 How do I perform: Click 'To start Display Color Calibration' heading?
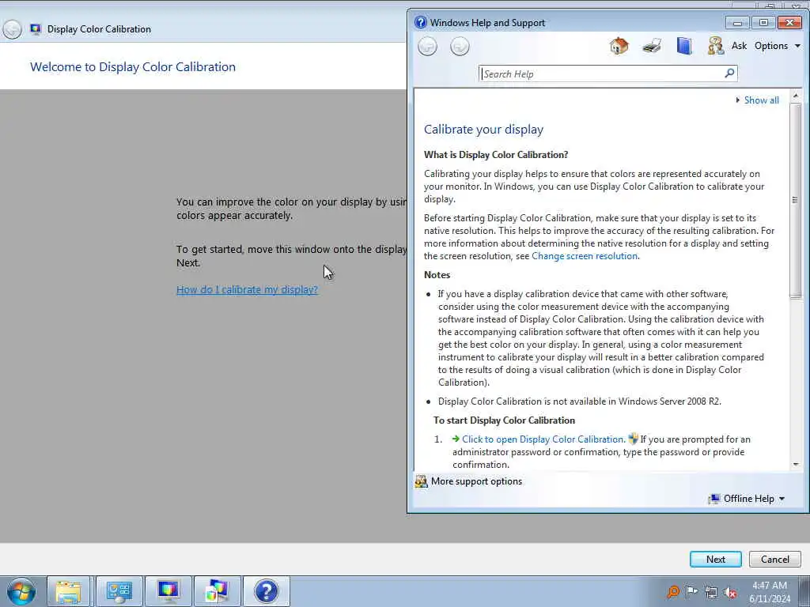coord(504,420)
